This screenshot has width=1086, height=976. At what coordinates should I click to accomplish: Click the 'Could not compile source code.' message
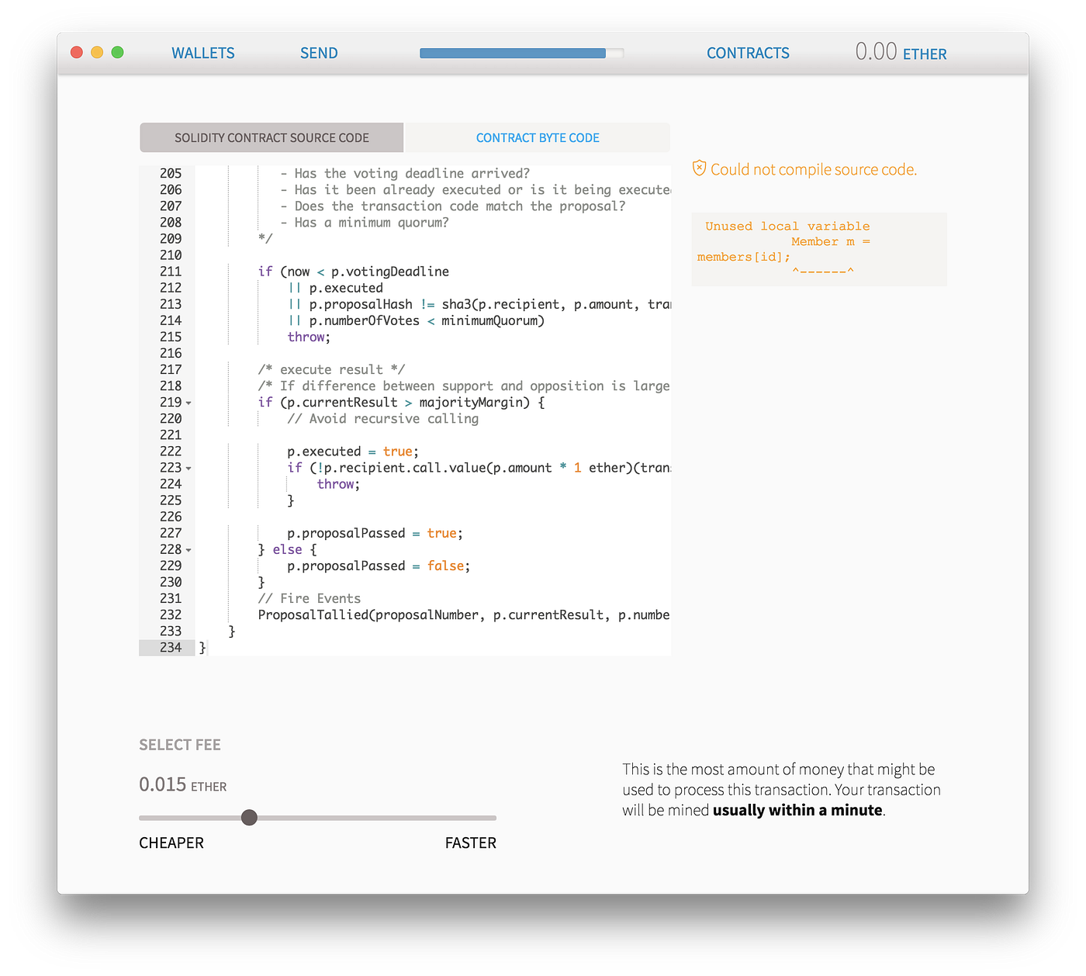[x=814, y=169]
